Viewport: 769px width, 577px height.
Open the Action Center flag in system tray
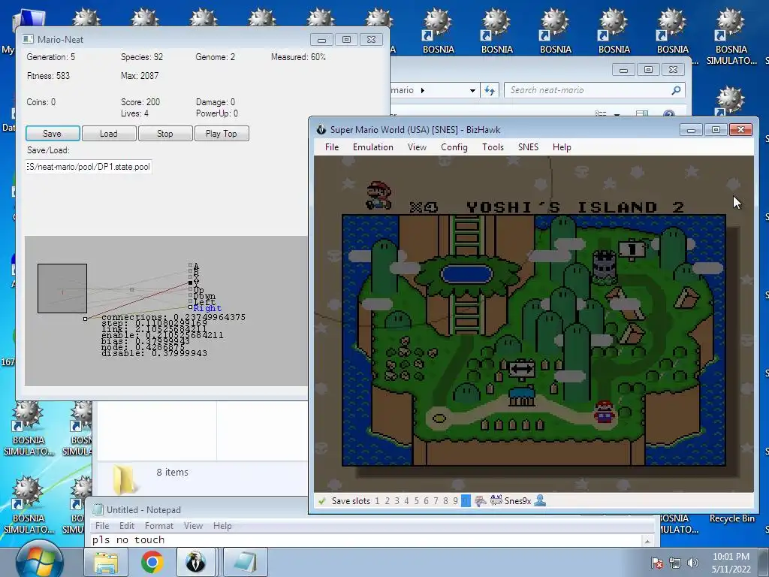click(657, 563)
